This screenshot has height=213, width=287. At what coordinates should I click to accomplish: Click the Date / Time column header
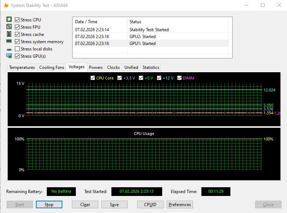pyautogui.click(x=100, y=22)
